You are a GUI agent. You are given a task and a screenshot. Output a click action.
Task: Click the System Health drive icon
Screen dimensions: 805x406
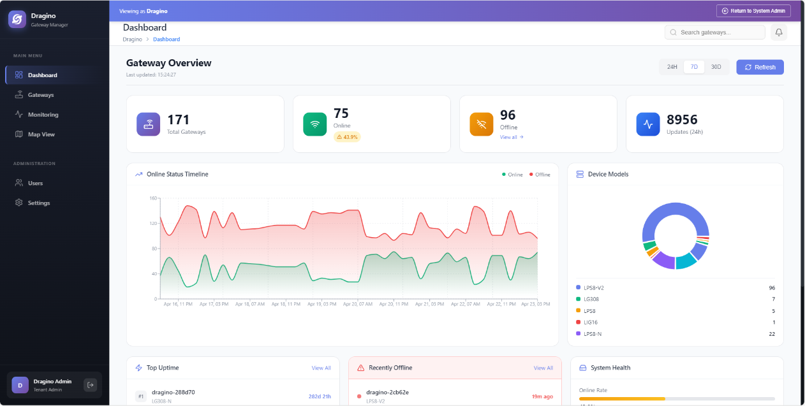582,368
